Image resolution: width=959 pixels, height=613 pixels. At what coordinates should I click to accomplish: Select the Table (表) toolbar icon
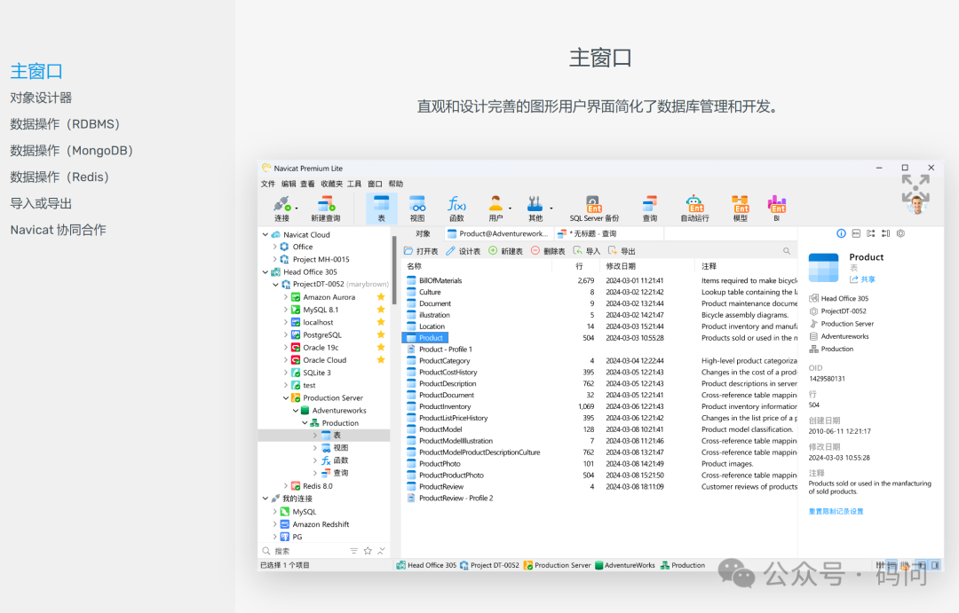pos(382,208)
